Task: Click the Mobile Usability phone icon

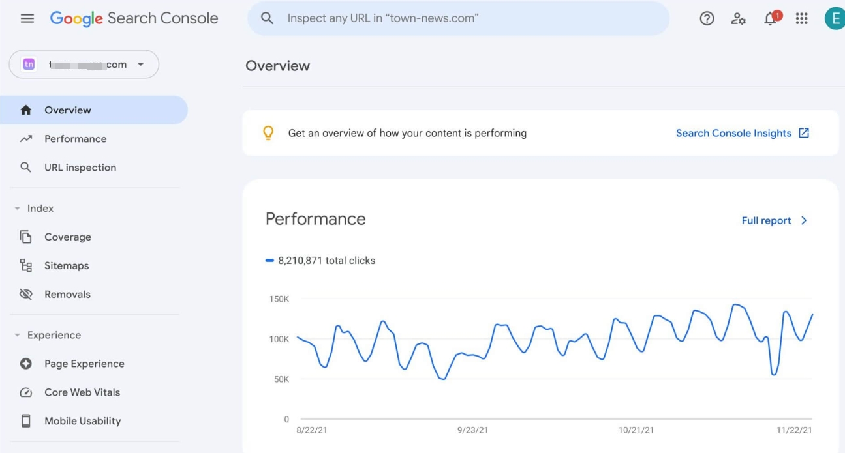Action: click(26, 421)
